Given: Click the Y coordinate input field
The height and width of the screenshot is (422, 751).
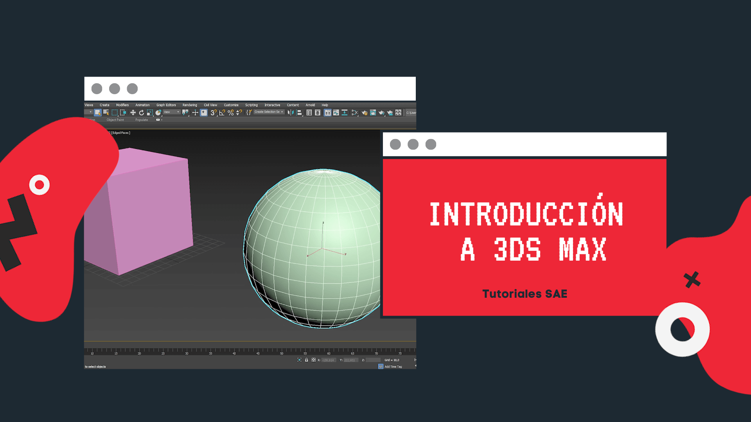Looking at the screenshot, I should coord(351,360).
